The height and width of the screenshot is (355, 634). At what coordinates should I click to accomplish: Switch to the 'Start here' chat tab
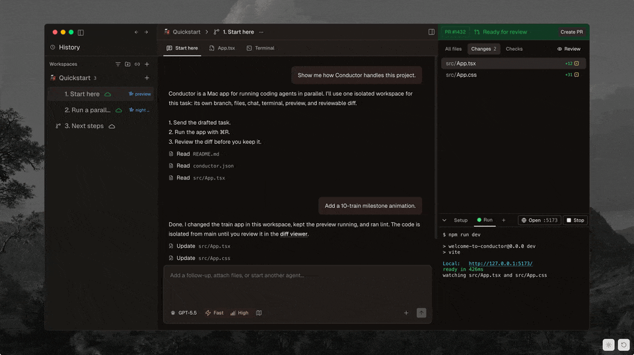(182, 48)
